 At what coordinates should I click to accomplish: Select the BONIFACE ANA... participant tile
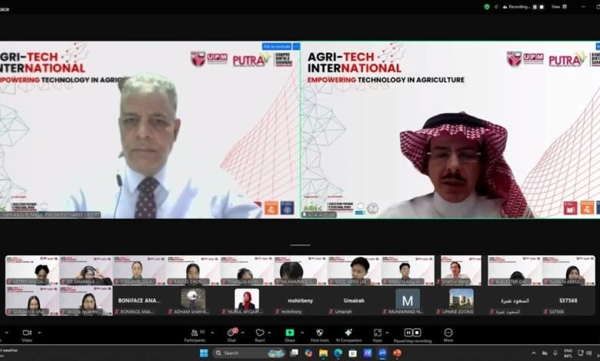click(139, 300)
